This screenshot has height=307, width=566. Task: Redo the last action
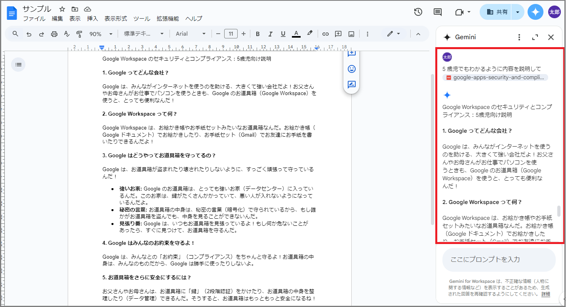pos(41,34)
